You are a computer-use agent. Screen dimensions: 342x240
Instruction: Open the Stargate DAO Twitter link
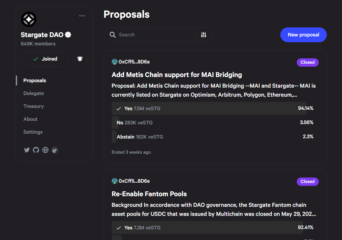click(x=27, y=150)
